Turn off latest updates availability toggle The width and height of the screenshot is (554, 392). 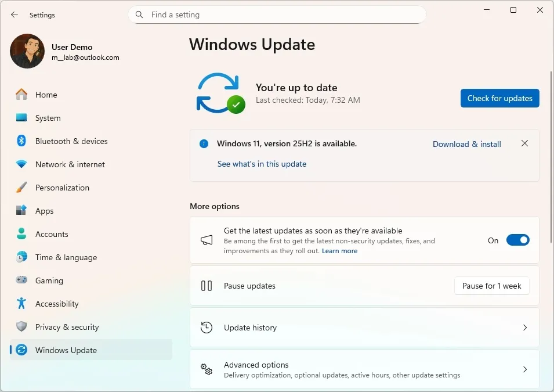517,240
